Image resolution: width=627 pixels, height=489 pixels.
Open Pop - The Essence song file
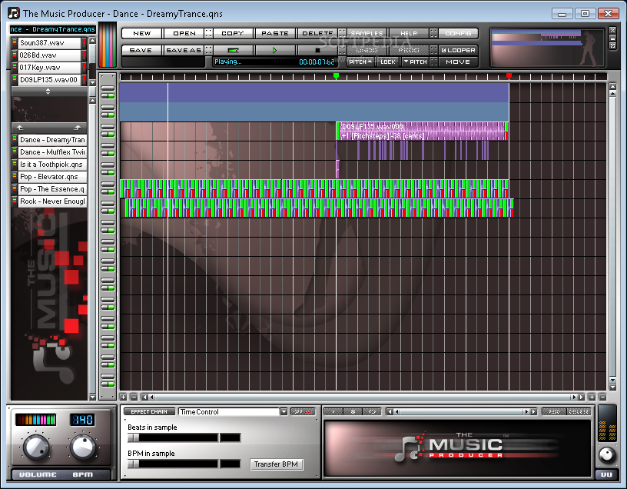pyautogui.click(x=52, y=189)
